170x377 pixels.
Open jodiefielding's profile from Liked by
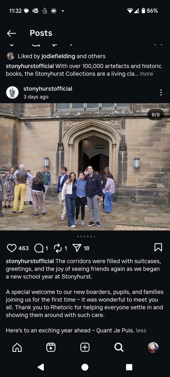point(58,56)
